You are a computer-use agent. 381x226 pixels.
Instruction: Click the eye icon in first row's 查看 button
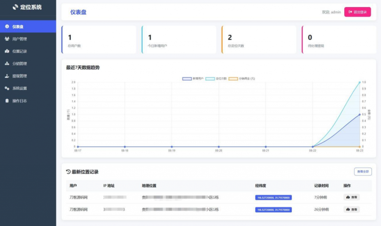point(347,197)
